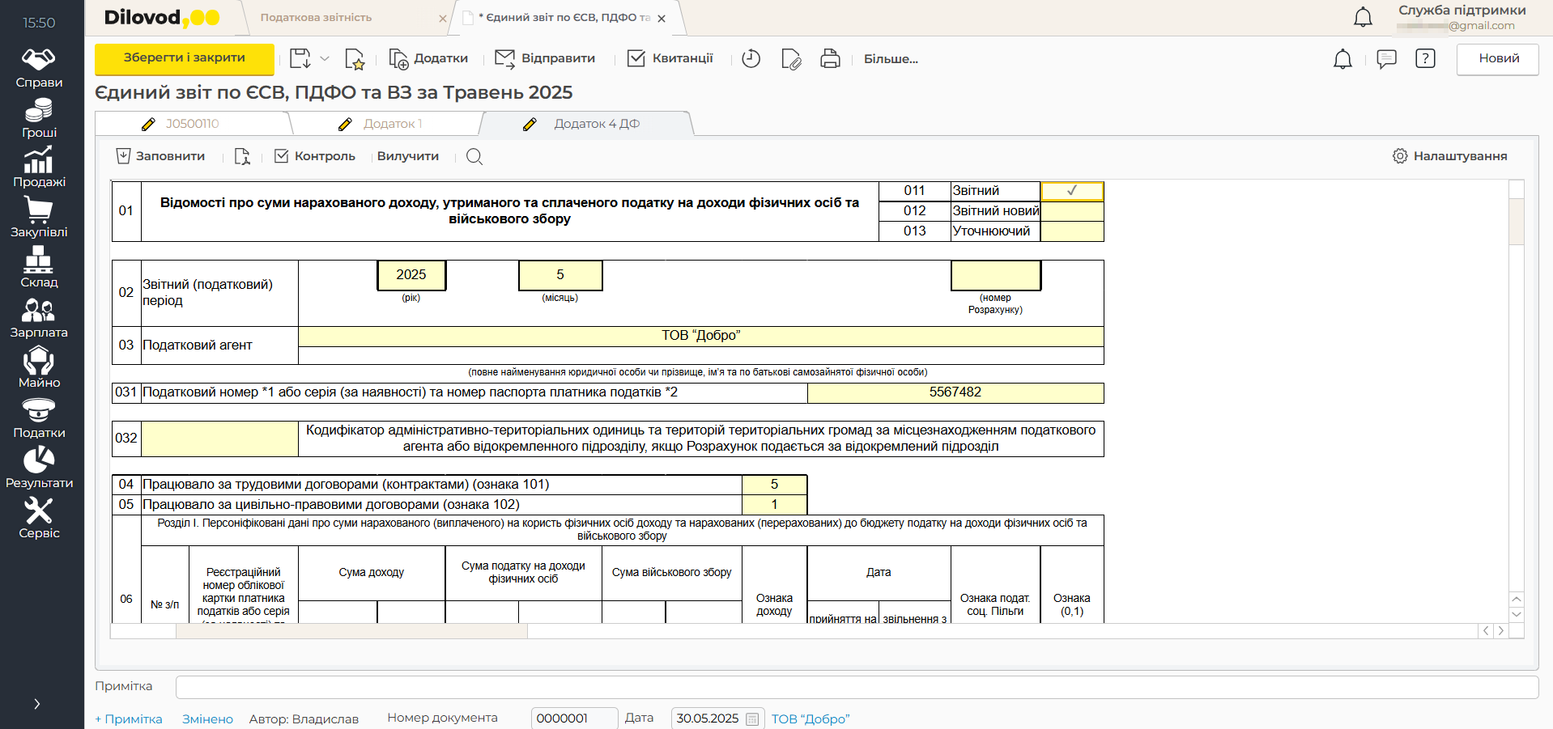Toggle the Звітний checkbox in row 011
Screen dimensions: 1553x729
click(1071, 191)
